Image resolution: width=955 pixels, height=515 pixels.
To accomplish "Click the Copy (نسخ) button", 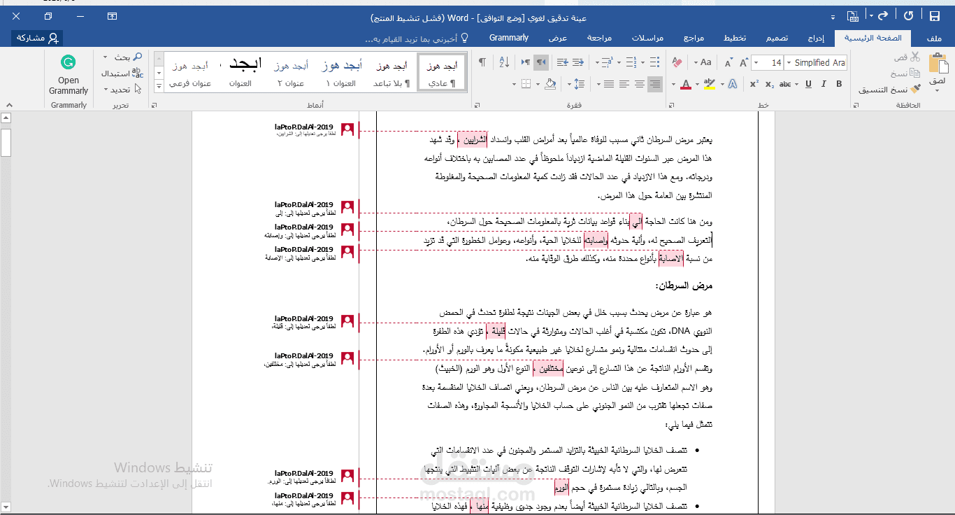I will [x=905, y=73].
